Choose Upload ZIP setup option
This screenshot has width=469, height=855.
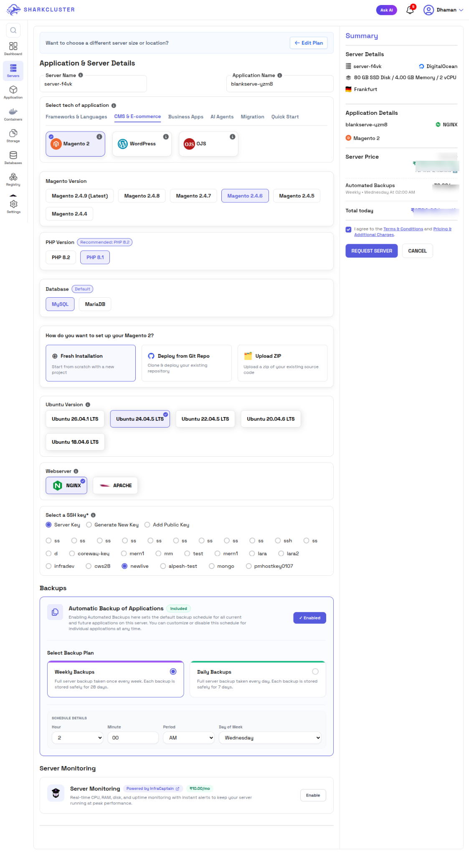pyautogui.click(x=282, y=363)
